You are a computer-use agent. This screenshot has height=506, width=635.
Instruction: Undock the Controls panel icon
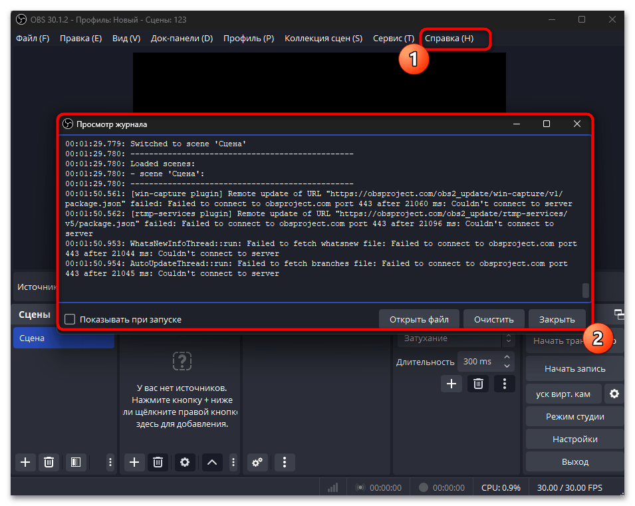click(618, 315)
